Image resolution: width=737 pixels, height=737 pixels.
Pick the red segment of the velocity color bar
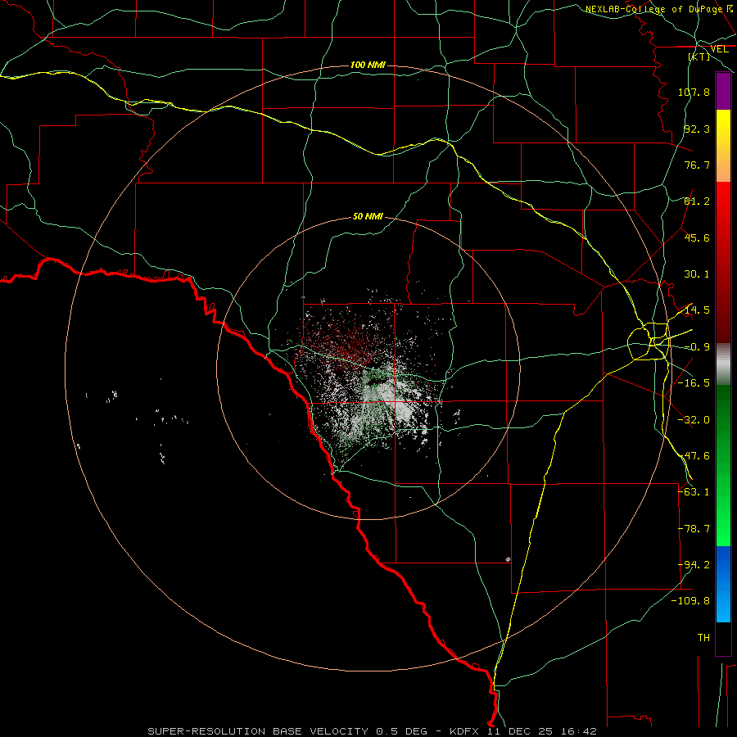coord(723,262)
